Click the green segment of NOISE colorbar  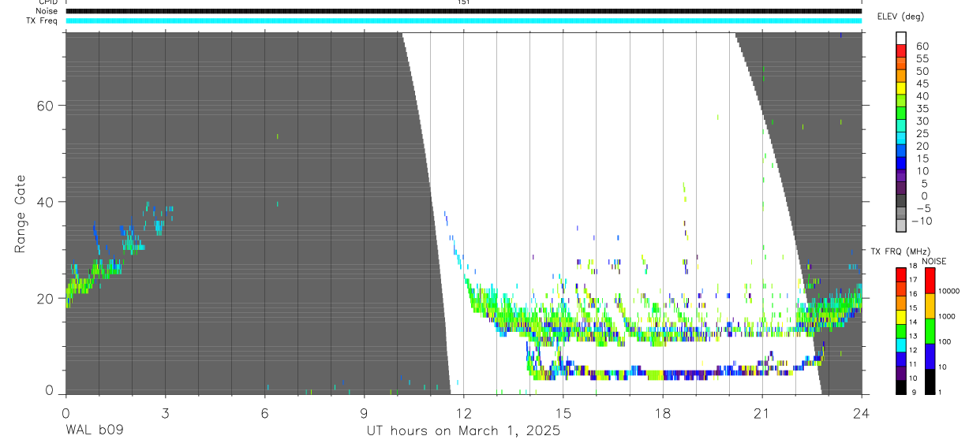930,331
